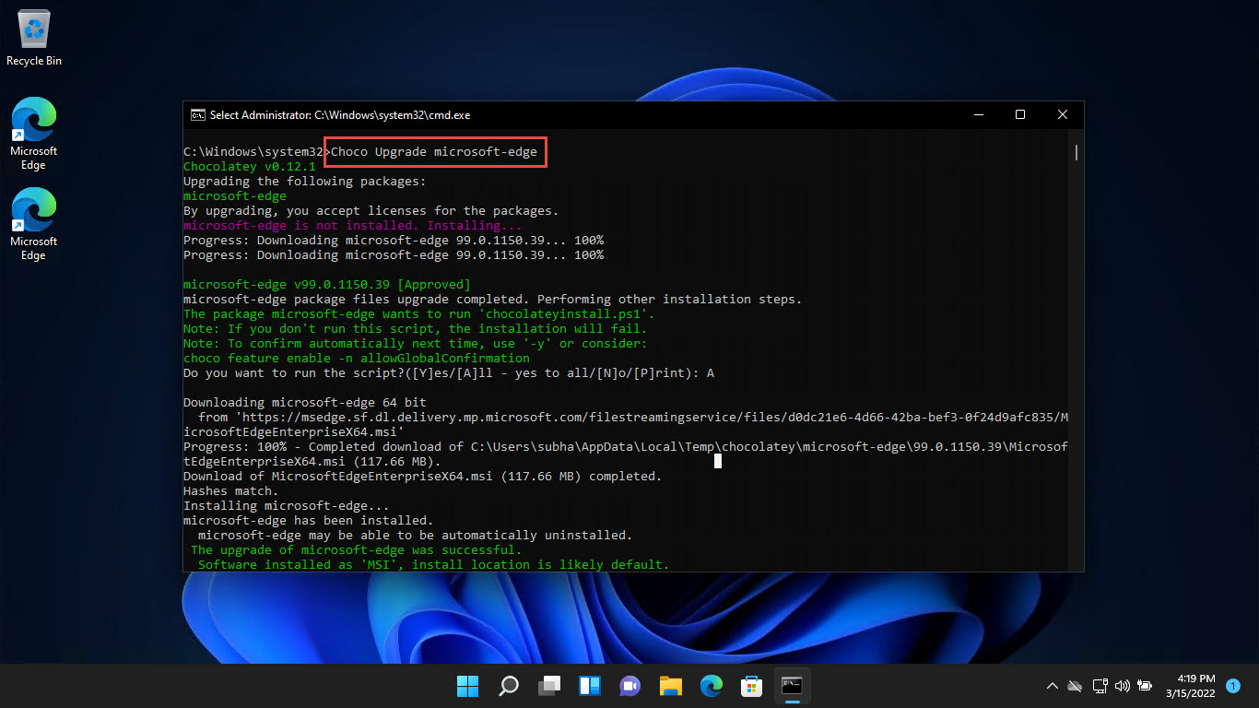
Task: Click the line mentioning 'chocolateyinstall.ps1'
Action: [x=419, y=314]
